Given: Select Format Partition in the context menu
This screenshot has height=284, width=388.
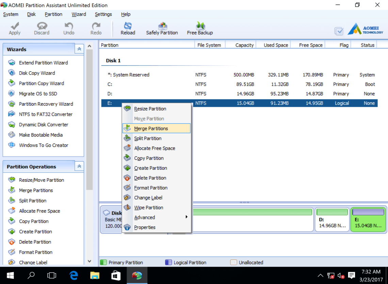Looking at the screenshot, I should (x=157, y=188).
